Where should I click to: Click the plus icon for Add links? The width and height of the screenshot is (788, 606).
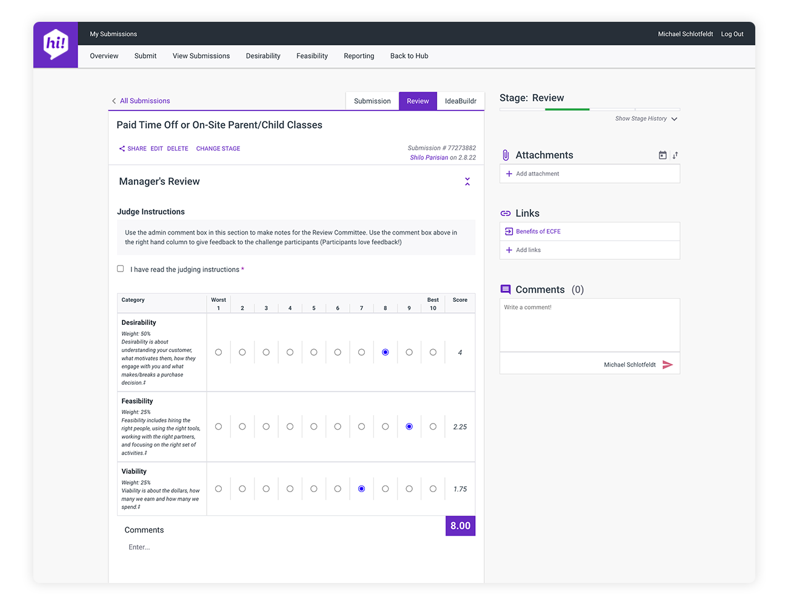tap(509, 250)
